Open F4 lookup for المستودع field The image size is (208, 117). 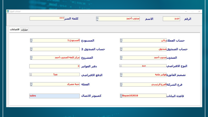click(x=31, y=40)
